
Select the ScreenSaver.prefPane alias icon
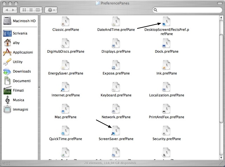pos(116,130)
